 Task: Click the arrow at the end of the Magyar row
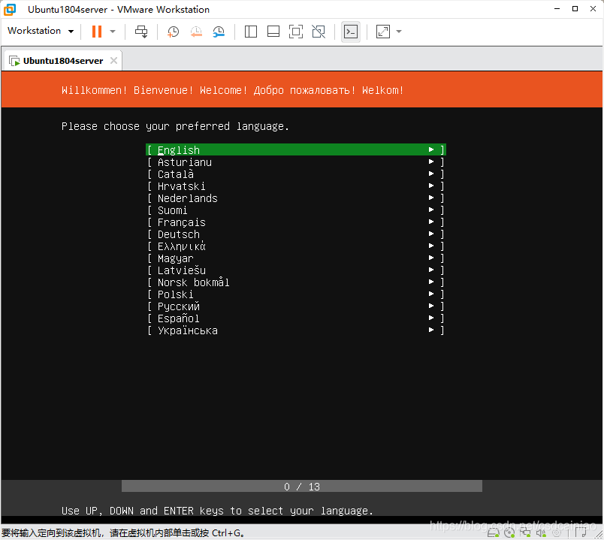click(431, 258)
